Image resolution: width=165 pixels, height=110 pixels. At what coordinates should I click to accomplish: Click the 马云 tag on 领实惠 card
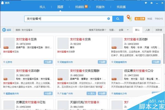click(142, 79)
